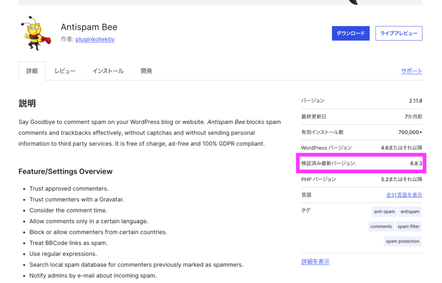This screenshot has width=442, height=283.
Task: Click the Antispam Bee plugin title
Action: (89, 27)
